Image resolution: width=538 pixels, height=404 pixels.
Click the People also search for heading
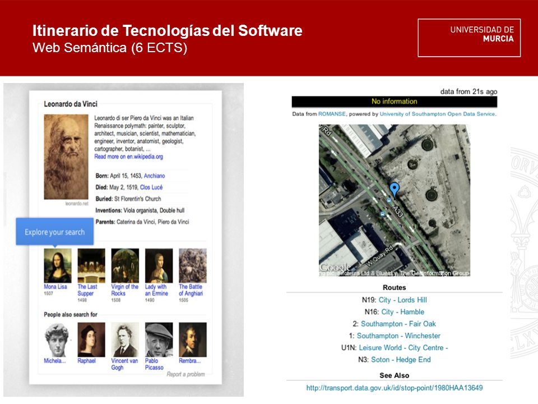71,314
